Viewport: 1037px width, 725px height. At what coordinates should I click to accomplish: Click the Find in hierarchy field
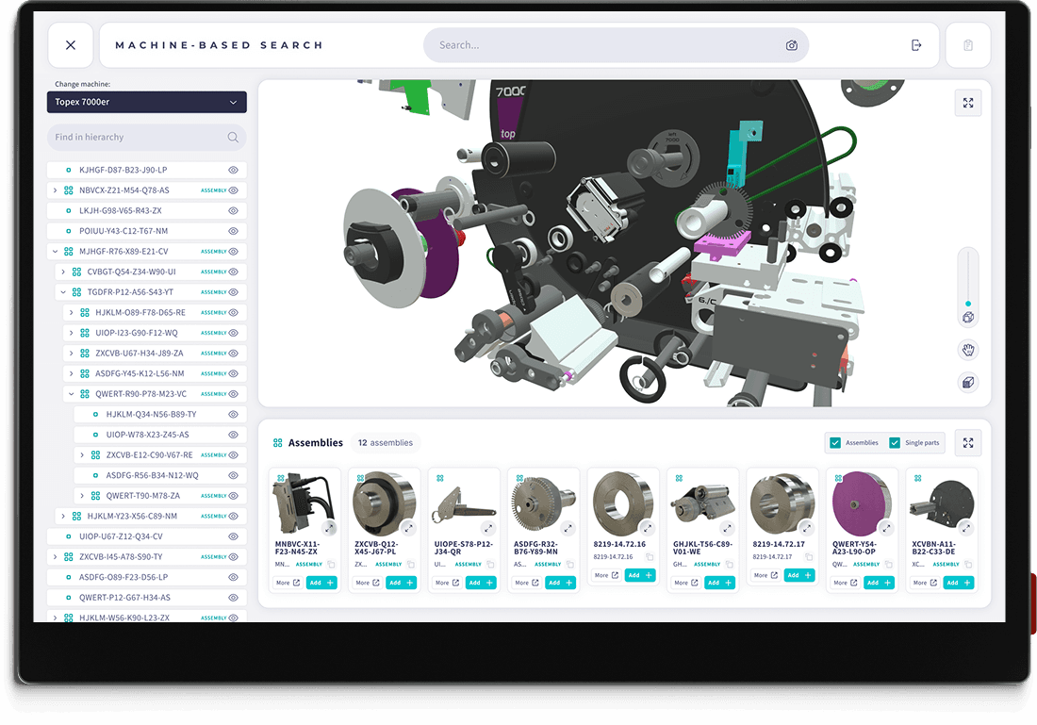click(147, 137)
